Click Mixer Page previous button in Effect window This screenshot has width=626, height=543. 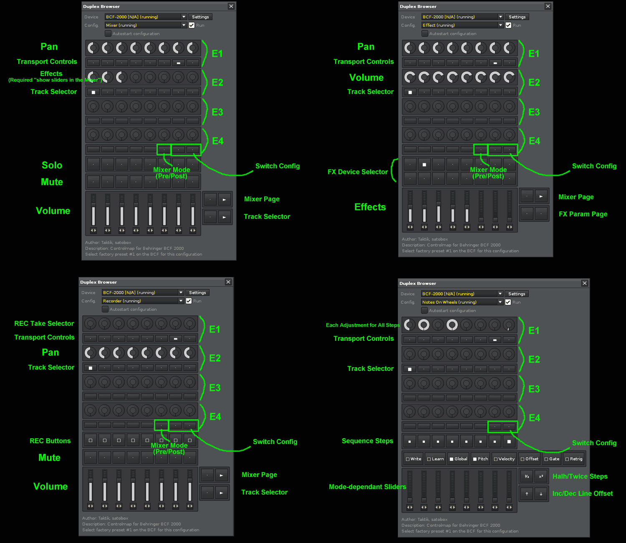tap(527, 196)
